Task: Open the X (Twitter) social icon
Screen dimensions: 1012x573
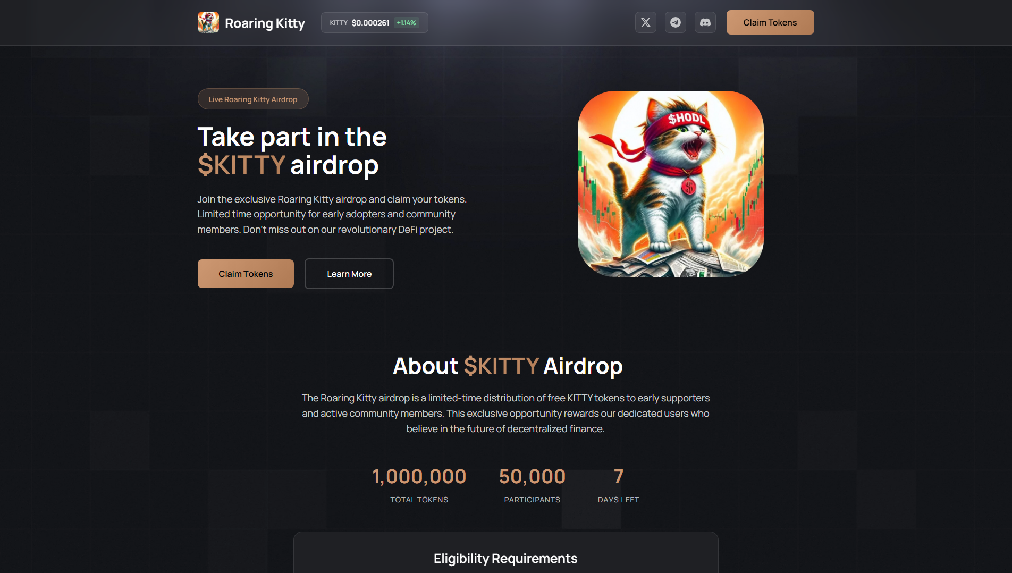Action: pyautogui.click(x=645, y=22)
